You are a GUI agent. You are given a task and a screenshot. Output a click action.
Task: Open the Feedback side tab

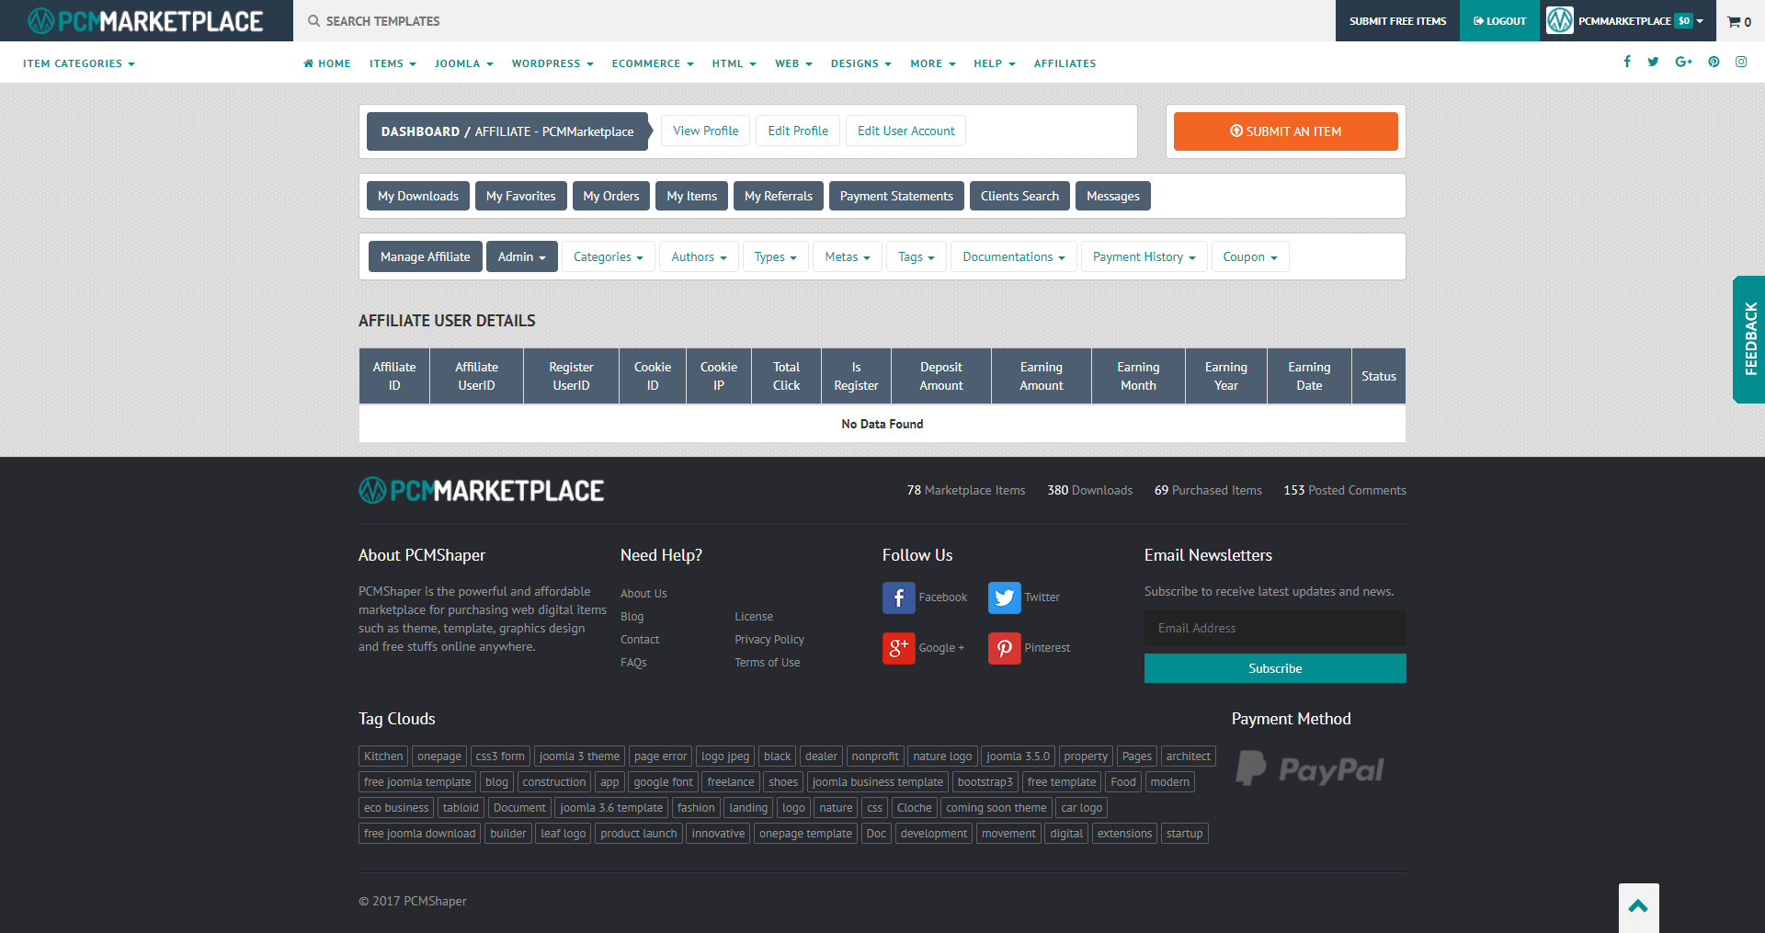pos(1749,339)
